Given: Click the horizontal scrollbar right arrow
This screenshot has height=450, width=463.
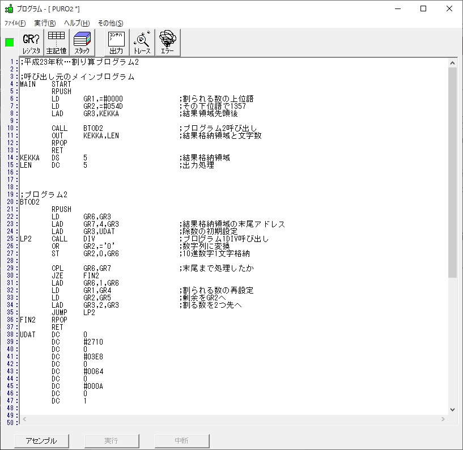Looking at the screenshot, I should point(443,419).
